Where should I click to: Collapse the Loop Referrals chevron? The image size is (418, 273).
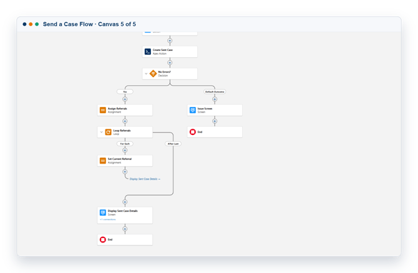(x=101, y=132)
